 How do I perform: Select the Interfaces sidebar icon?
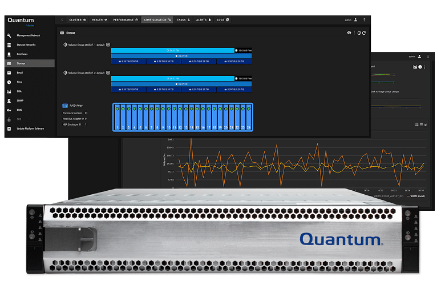(x=9, y=54)
